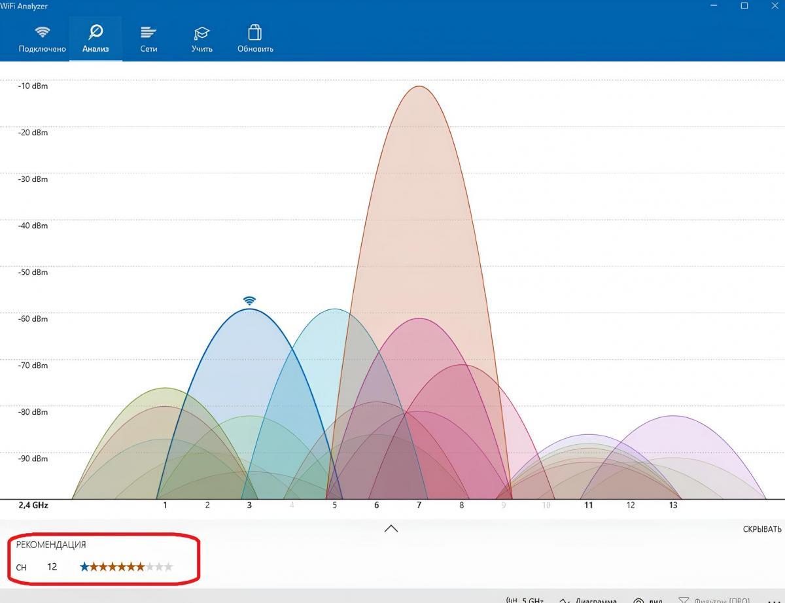Click recommended channel number 12
This screenshot has height=603, width=785.
click(52, 567)
